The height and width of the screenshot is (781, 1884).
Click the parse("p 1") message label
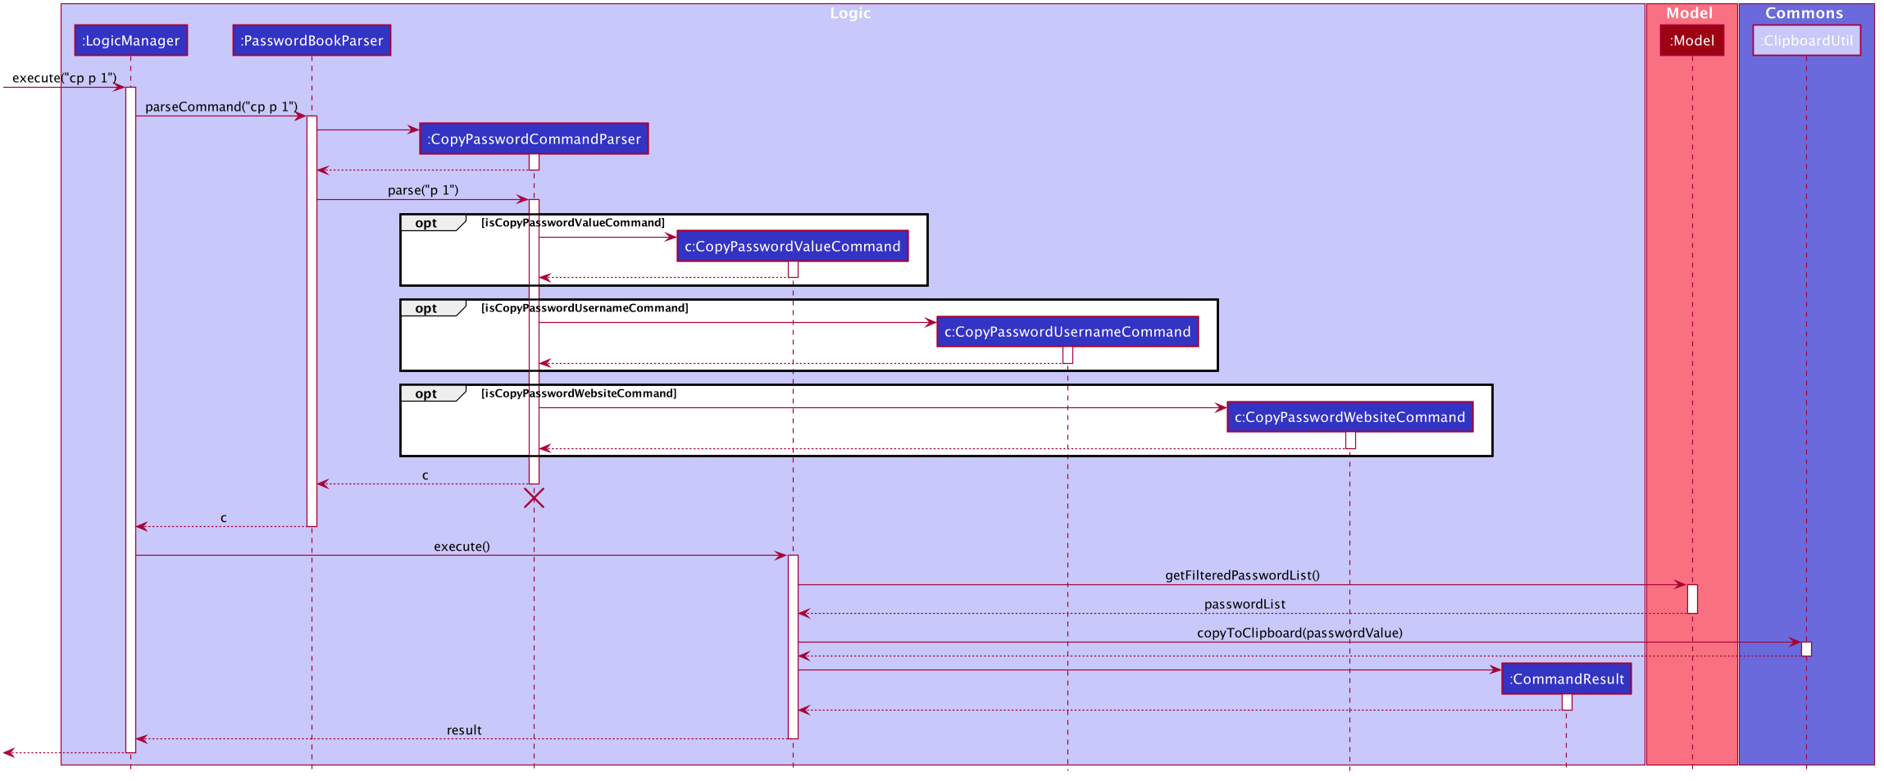[423, 190]
